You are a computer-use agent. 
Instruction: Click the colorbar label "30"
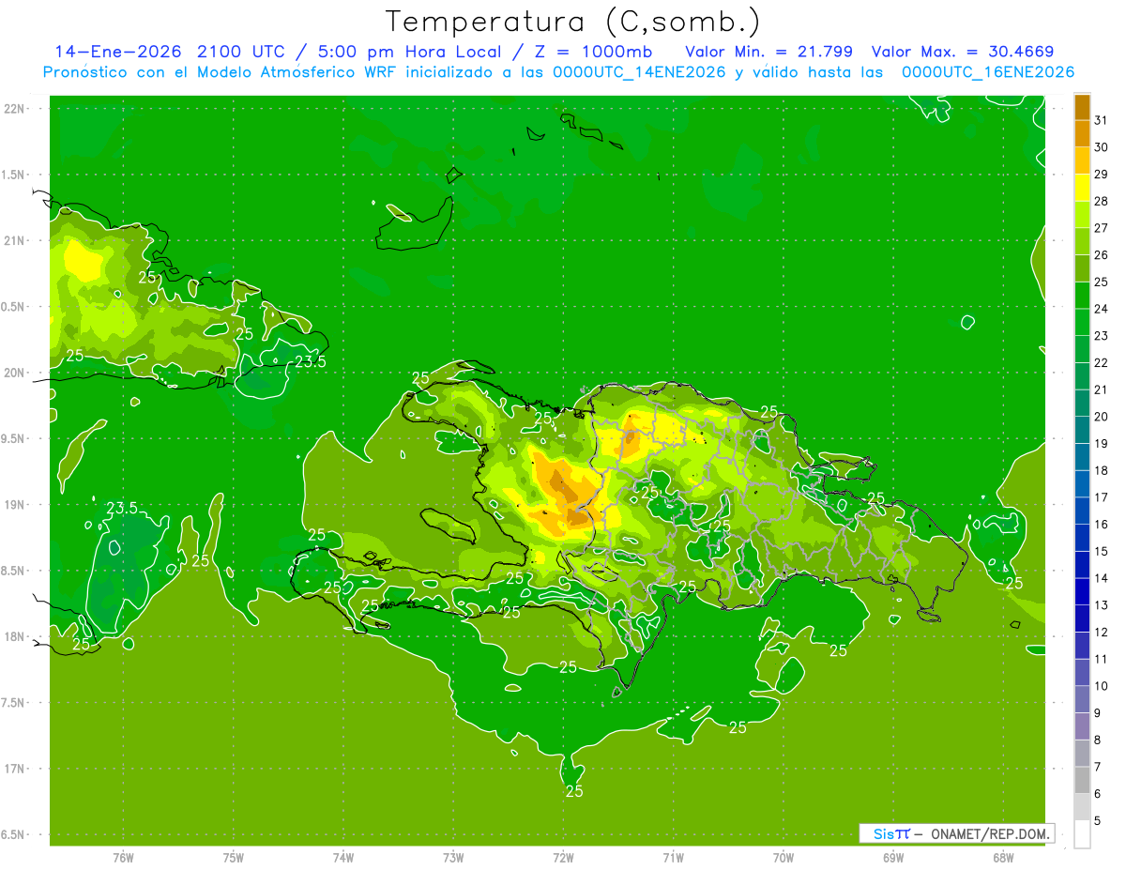[x=1101, y=147]
